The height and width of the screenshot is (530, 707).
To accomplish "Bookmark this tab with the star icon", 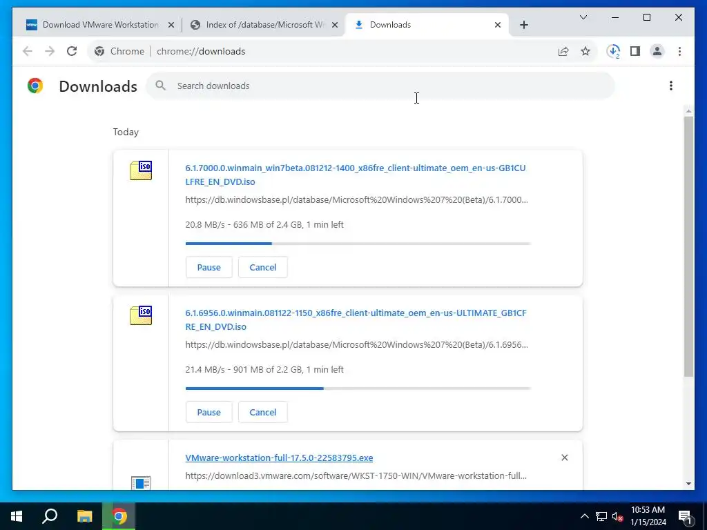I will point(585,51).
